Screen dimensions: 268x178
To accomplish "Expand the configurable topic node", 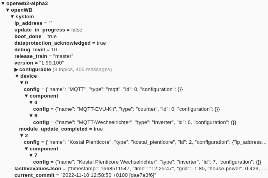I will 16,70.
